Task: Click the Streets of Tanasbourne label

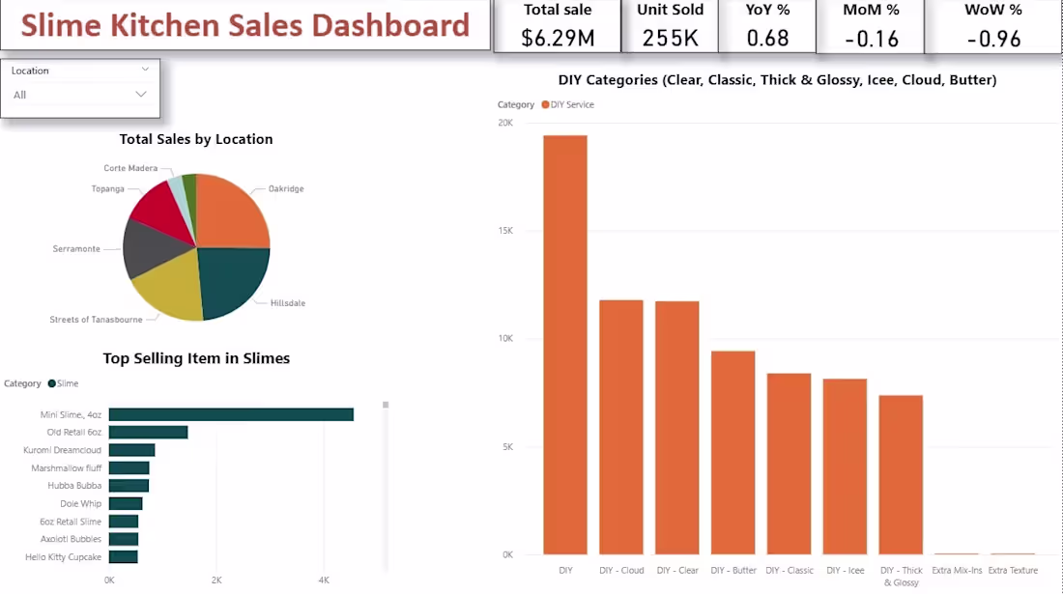Action: (97, 320)
